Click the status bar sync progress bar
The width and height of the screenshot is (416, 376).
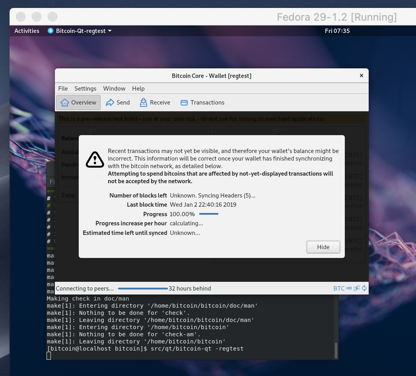coord(143,289)
